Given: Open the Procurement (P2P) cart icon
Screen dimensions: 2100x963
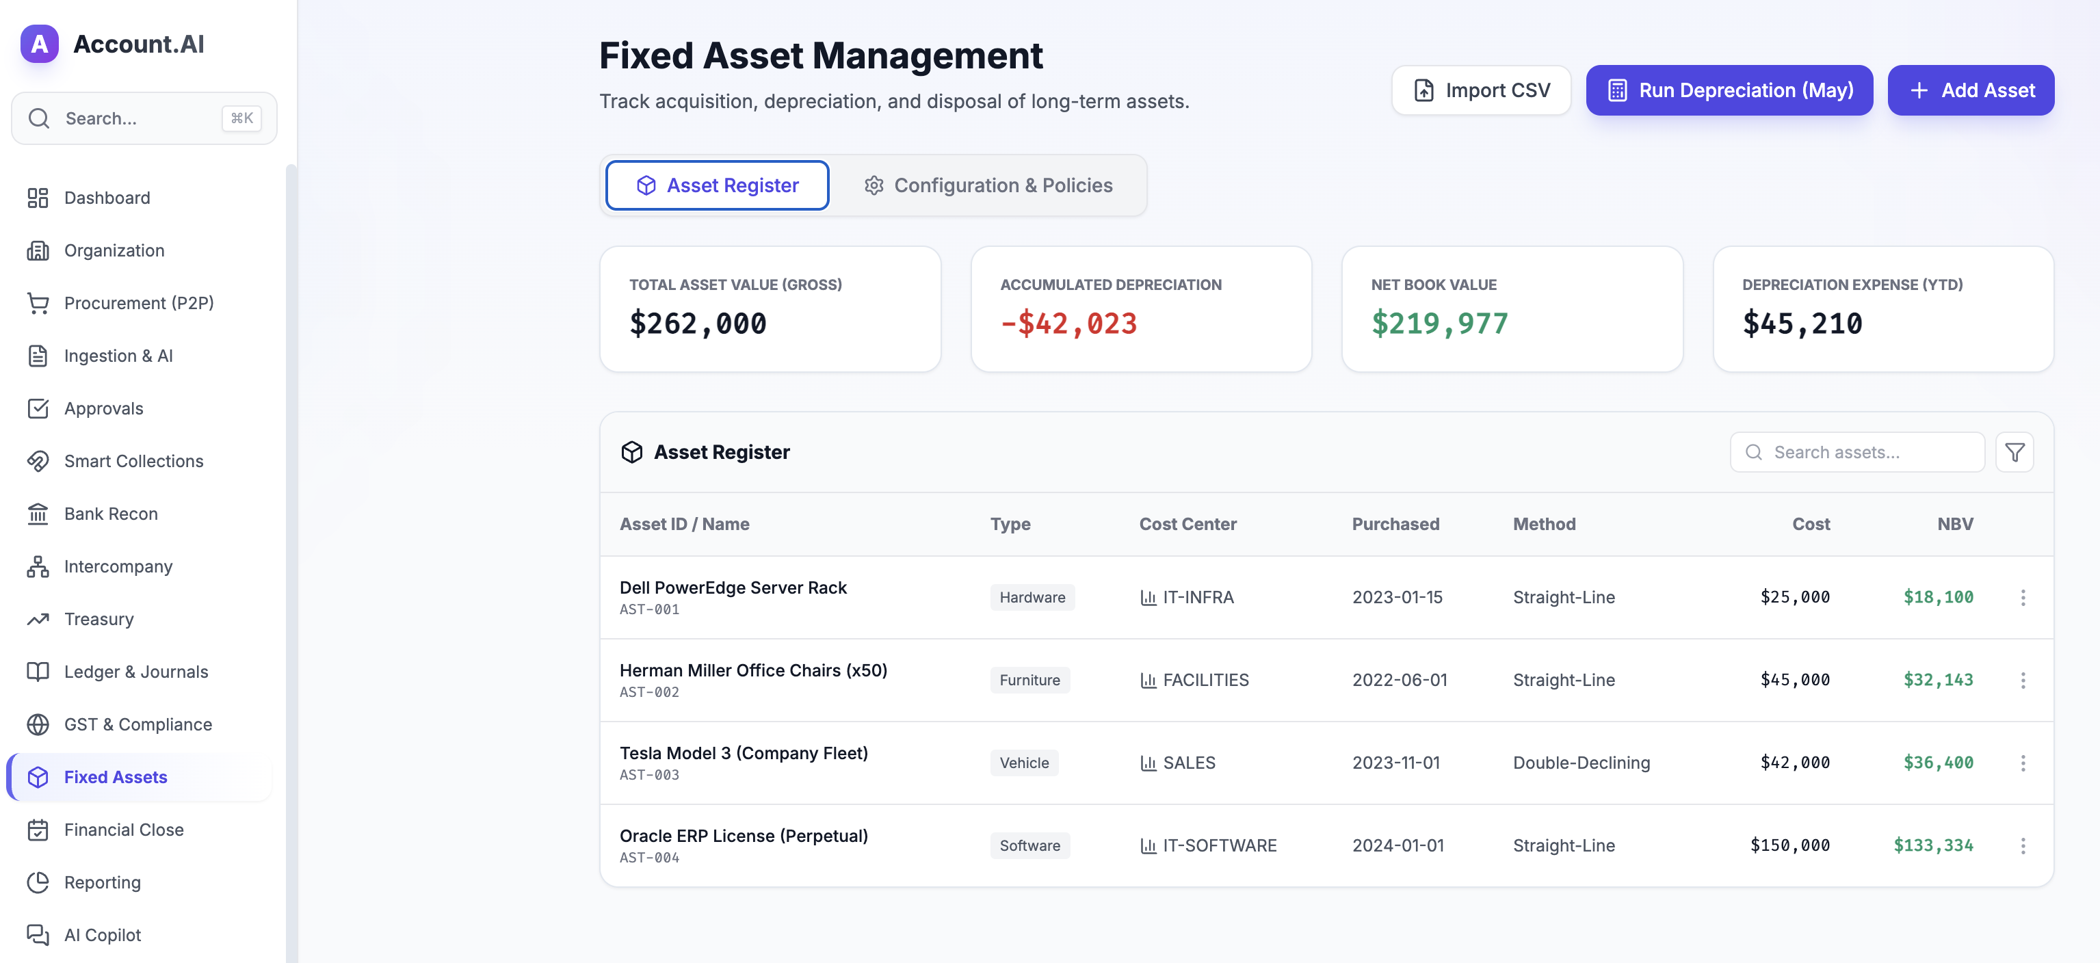Looking at the screenshot, I should pyautogui.click(x=38, y=302).
